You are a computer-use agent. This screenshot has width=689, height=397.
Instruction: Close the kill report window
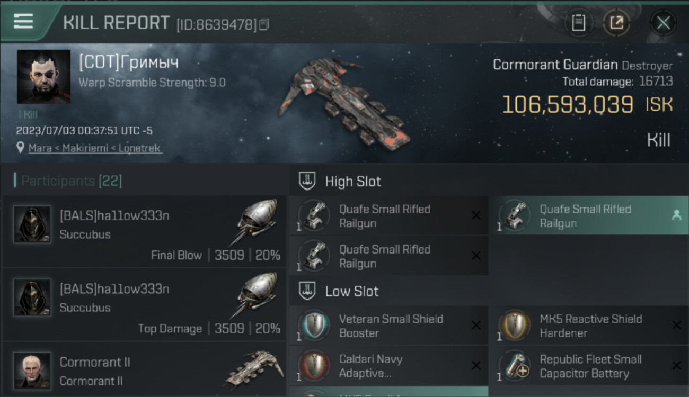[x=663, y=23]
